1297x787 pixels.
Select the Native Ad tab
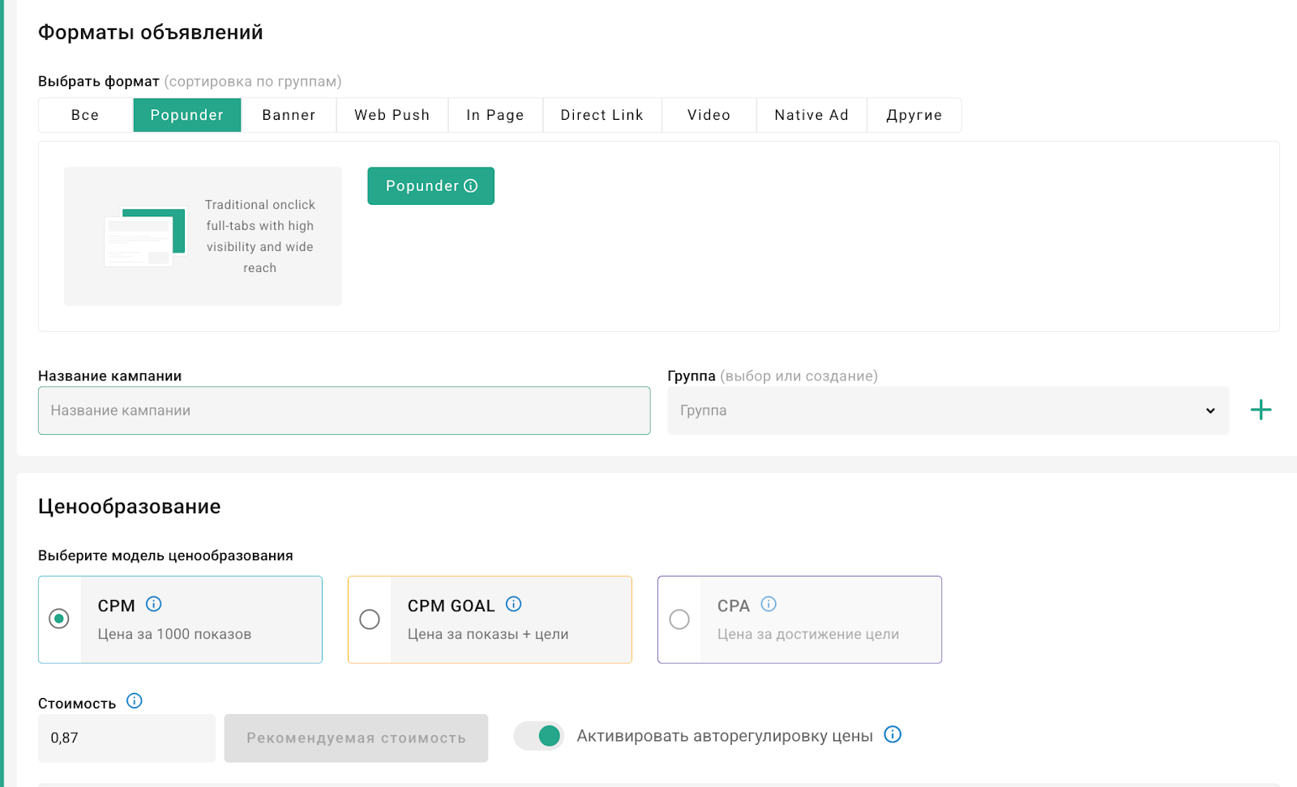click(x=811, y=115)
